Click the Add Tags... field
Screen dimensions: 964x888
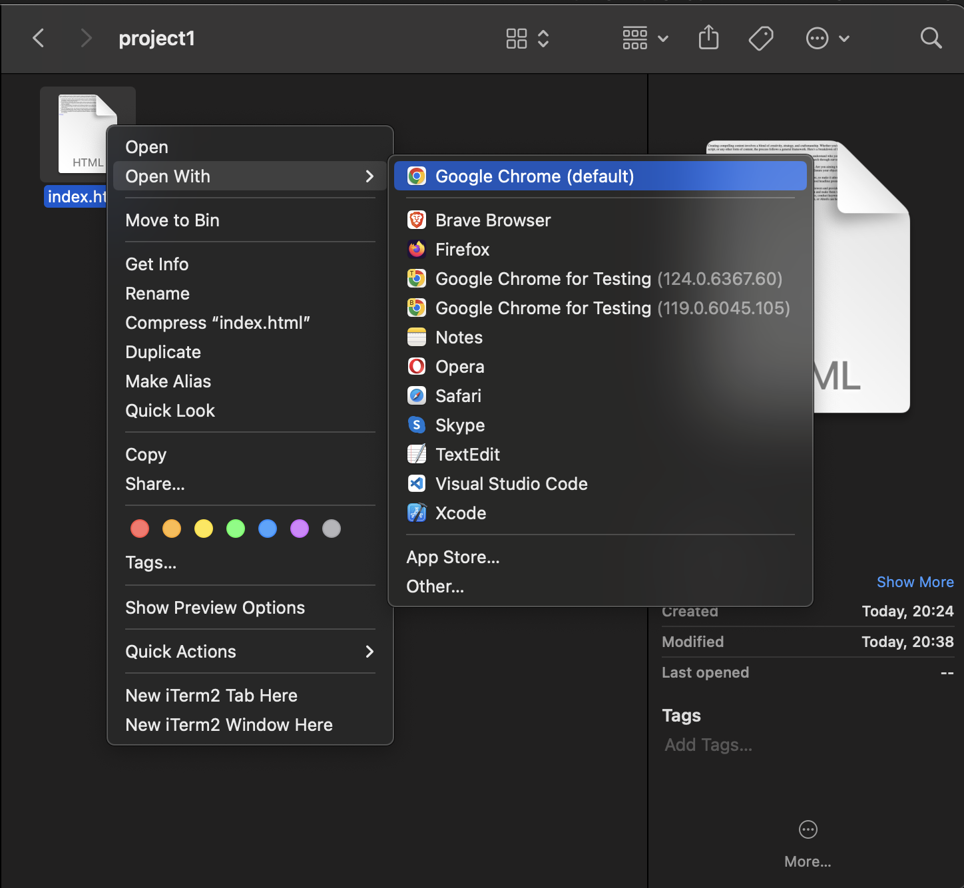(708, 745)
